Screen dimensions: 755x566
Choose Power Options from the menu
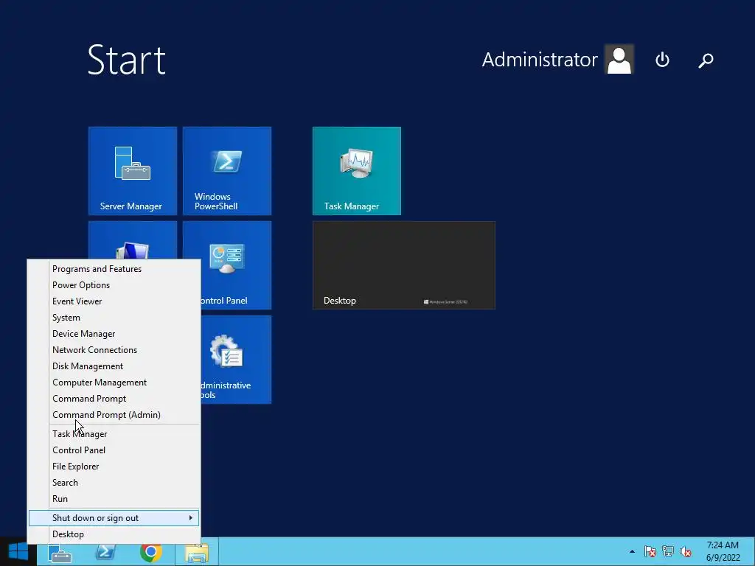114,285
